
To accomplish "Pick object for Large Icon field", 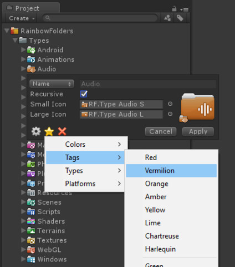I will point(170,114).
